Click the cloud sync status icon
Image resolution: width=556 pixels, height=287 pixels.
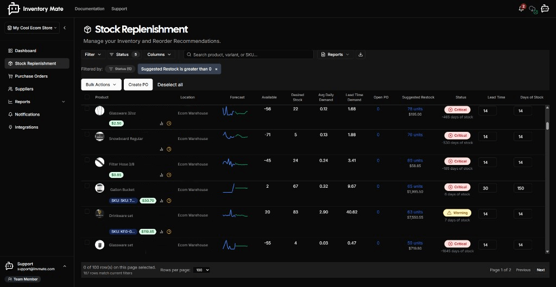click(533, 9)
